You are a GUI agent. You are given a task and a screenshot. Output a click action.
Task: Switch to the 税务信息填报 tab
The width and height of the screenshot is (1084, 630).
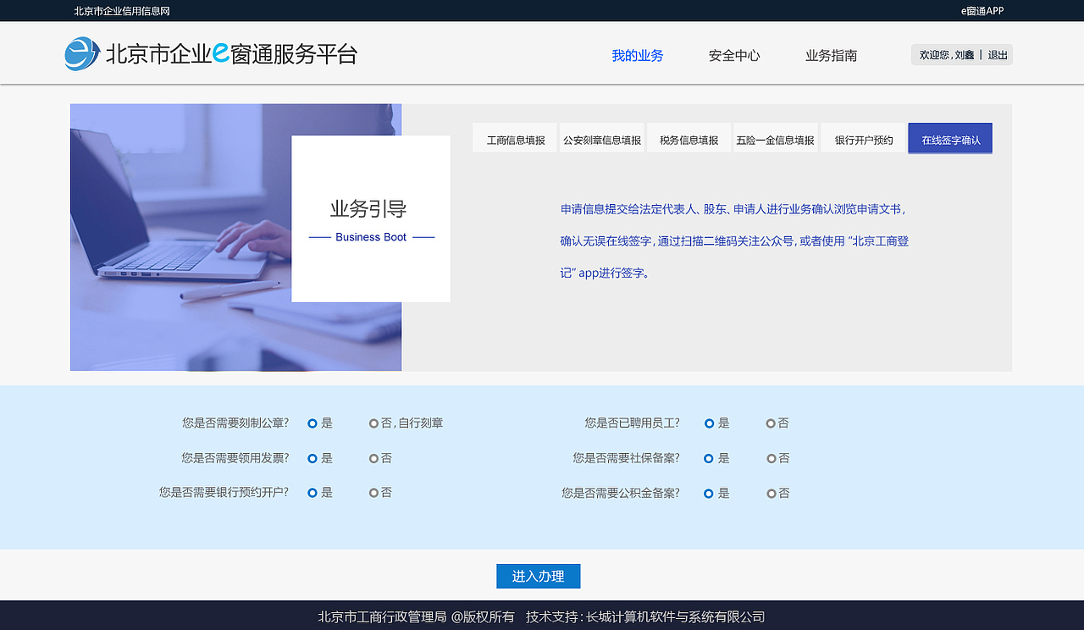click(x=689, y=138)
